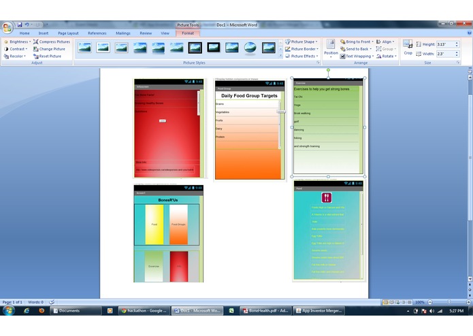Image resolution: width=473 pixels, height=336 pixels.
Task: Open the Contrast adjustment menu
Action: pos(16,49)
